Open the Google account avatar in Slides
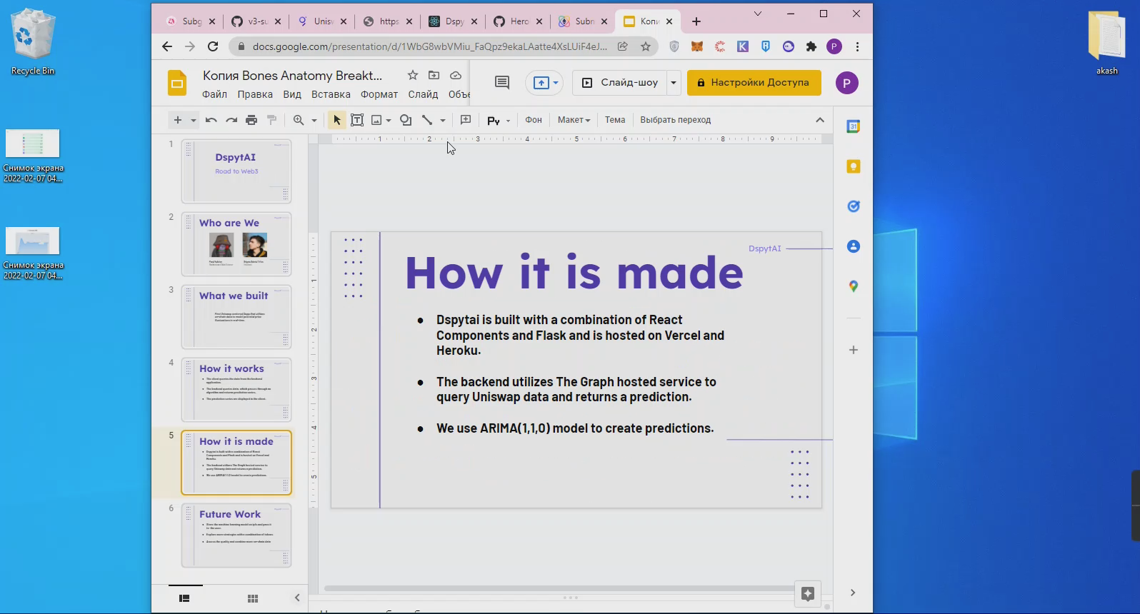This screenshot has height=614, width=1140. [x=846, y=83]
